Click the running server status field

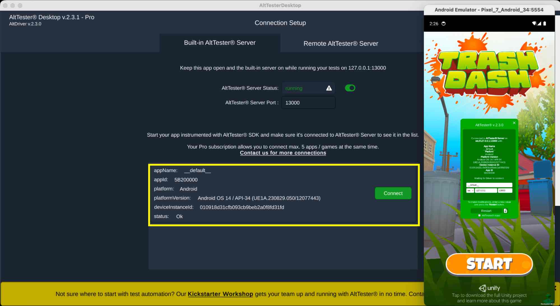coord(308,88)
